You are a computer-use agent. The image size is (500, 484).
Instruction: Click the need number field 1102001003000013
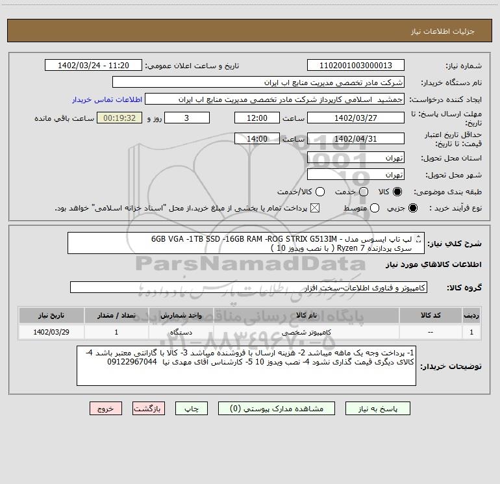point(356,65)
